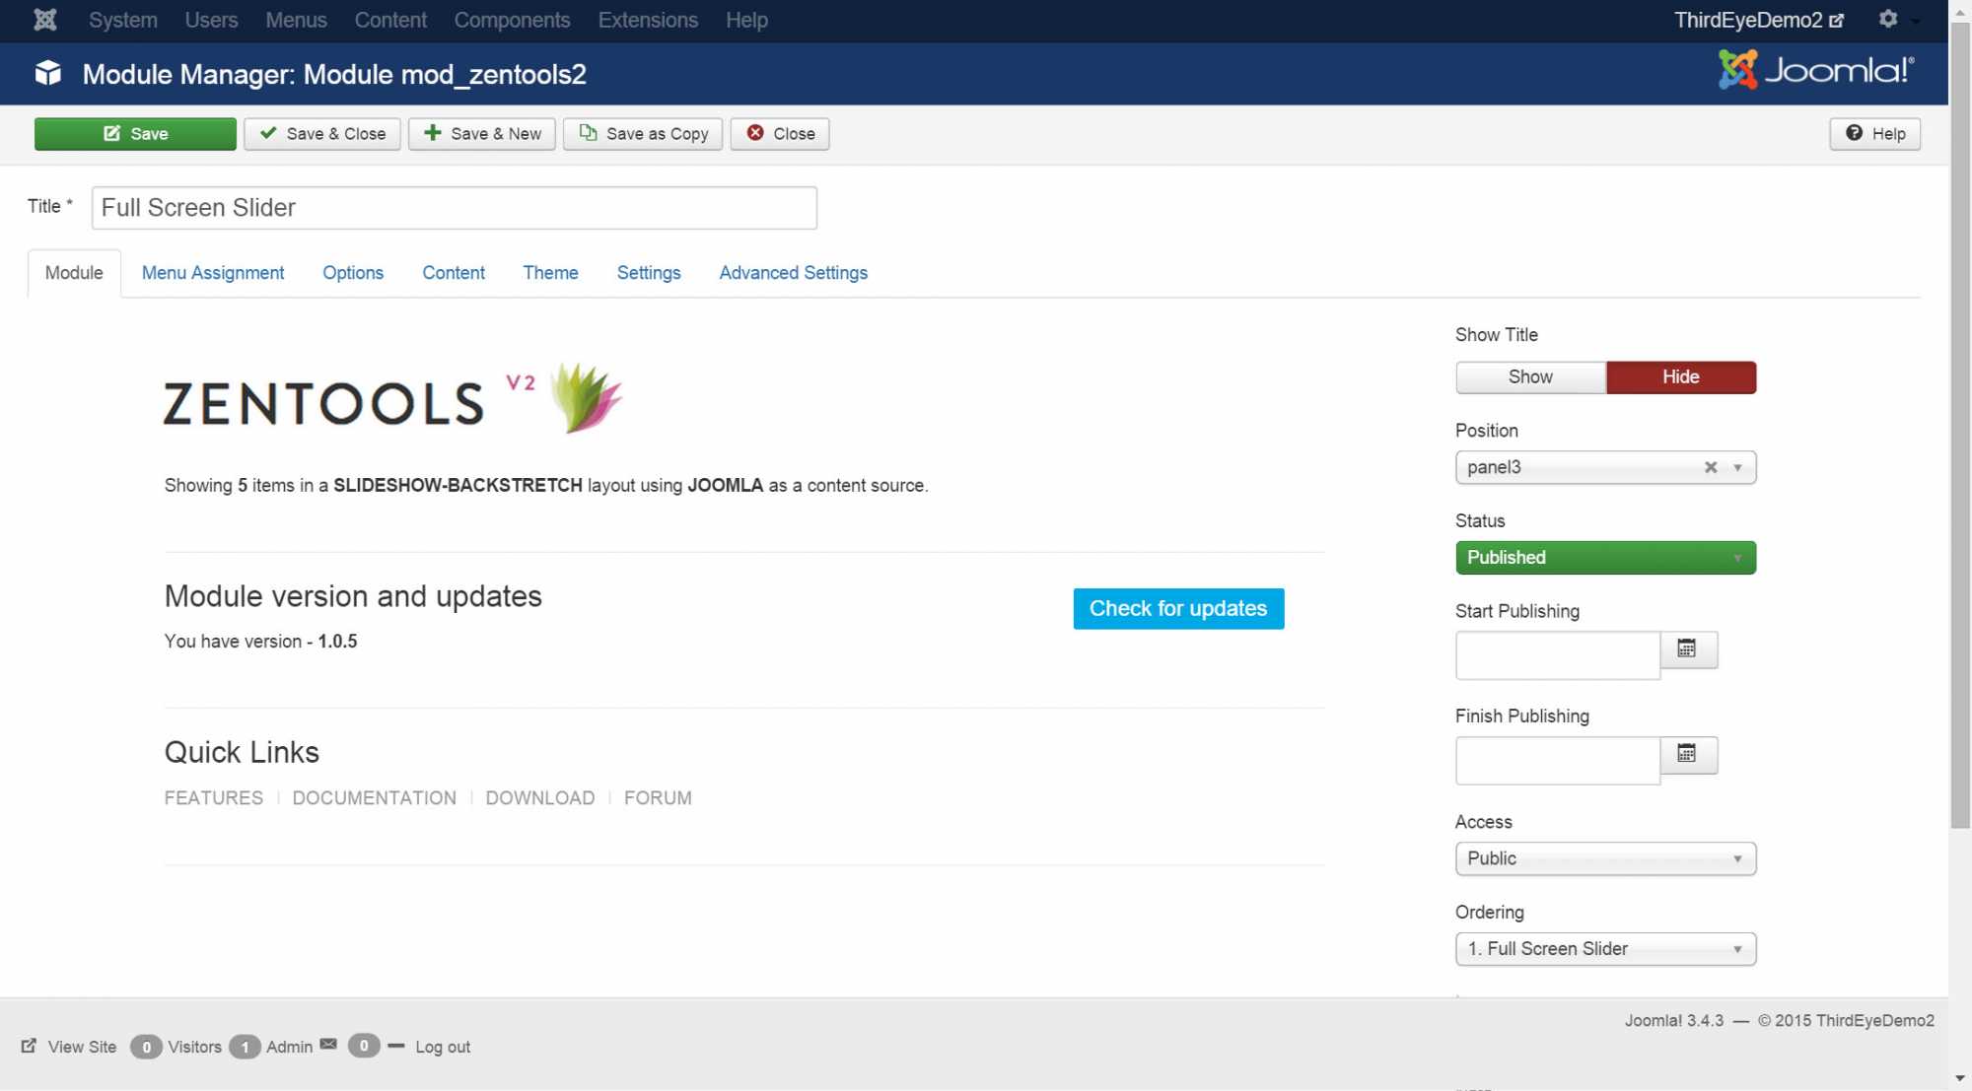Open the Status dropdown showing Published
This screenshot has height=1091, width=1972.
pos(1605,558)
